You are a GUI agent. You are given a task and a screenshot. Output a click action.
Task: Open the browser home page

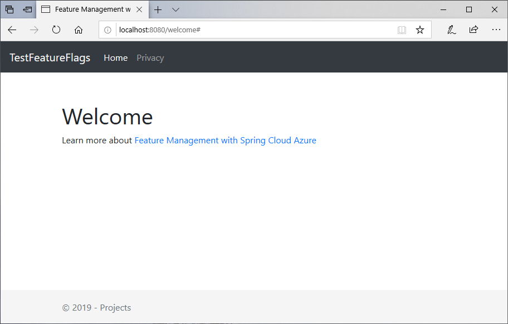[78, 30]
